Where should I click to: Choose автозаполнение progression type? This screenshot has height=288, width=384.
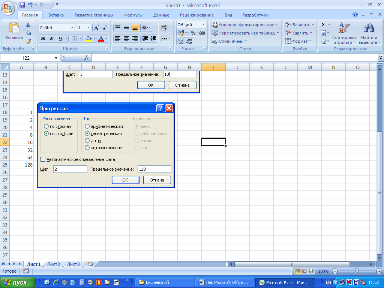point(87,148)
